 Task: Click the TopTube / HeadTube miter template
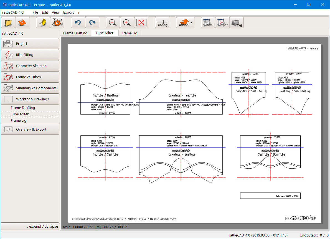[x=105, y=99]
